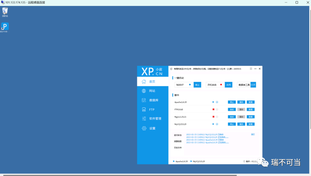The image size is (311, 176).
Task: Open the 数据库 database section
Action: tap(153, 100)
